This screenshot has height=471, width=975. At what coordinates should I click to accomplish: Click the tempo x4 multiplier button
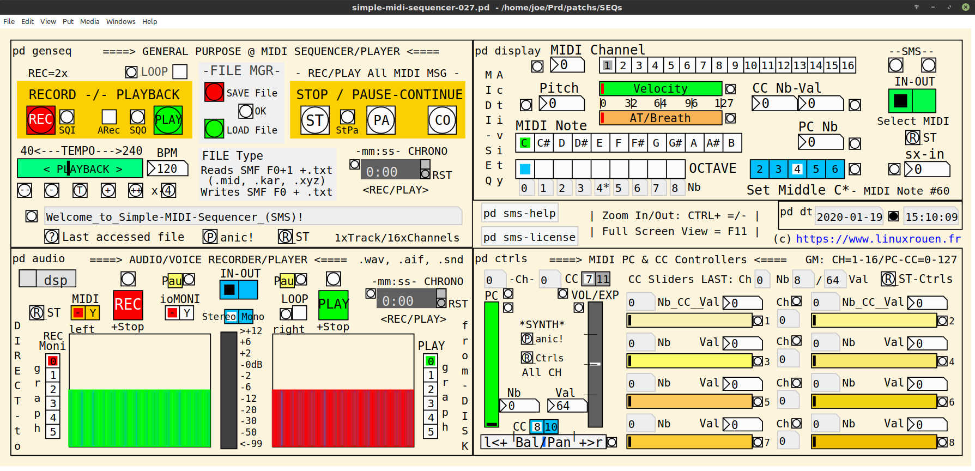point(168,190)
